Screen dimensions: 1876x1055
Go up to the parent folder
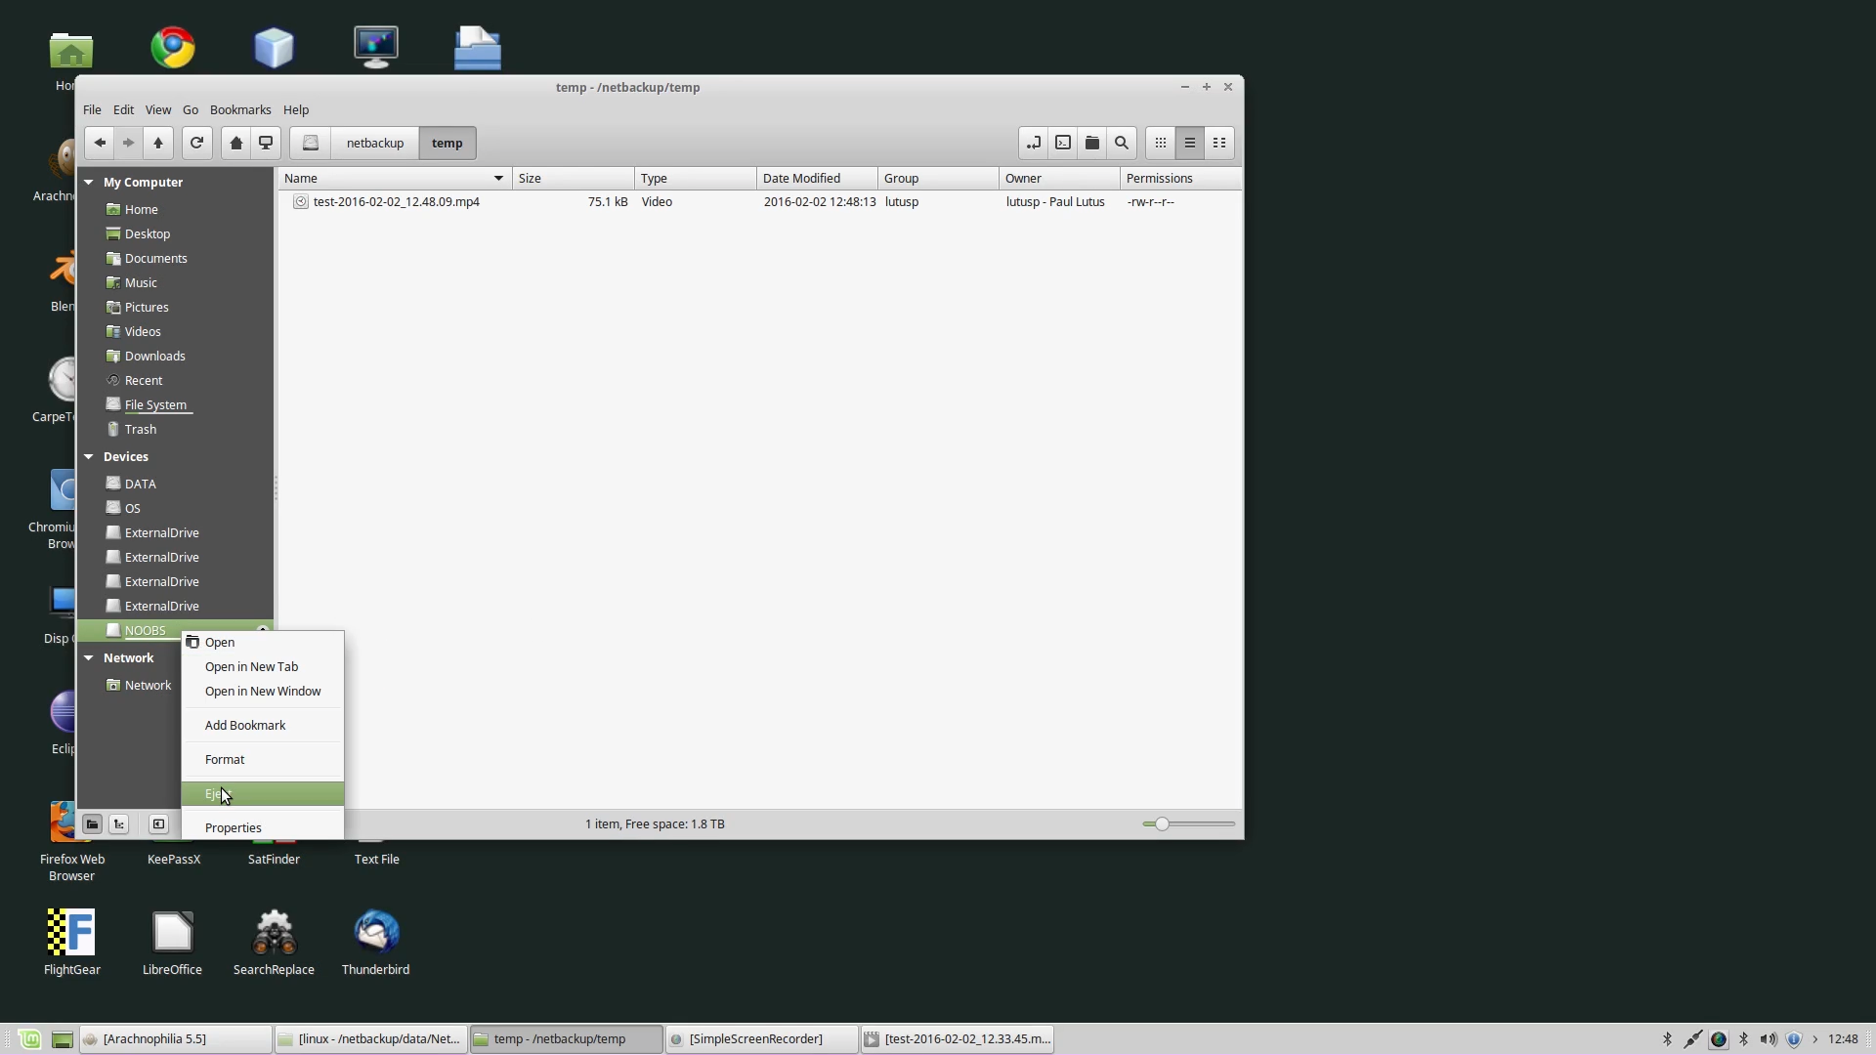[158, 143]
